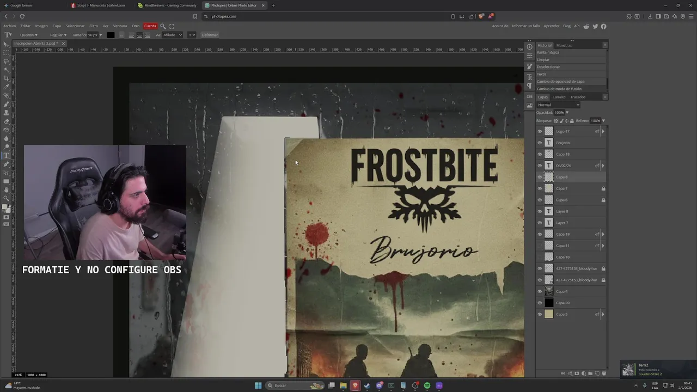Open the Normal blend mode dropdown
Image resolution: width=697 pixels, height=392 pixels.
pyautogui.click(x=558, y=105)
